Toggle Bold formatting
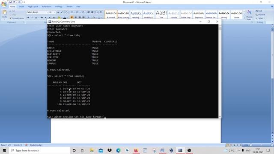274x154 pixels. pos(28,18)
